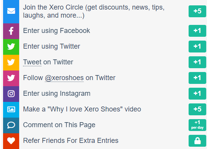This screenshot has width=207, height=149.
Task: Click the orange Twitter bird icon
Action: tap(11, 62)
